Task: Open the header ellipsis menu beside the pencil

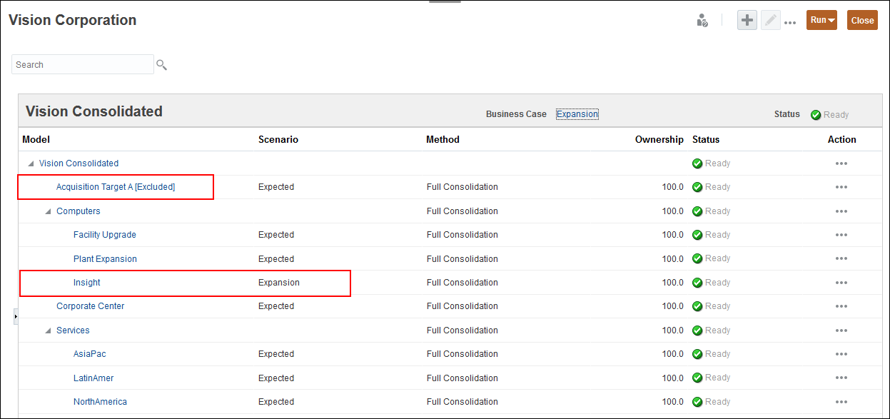Action: 790,22
